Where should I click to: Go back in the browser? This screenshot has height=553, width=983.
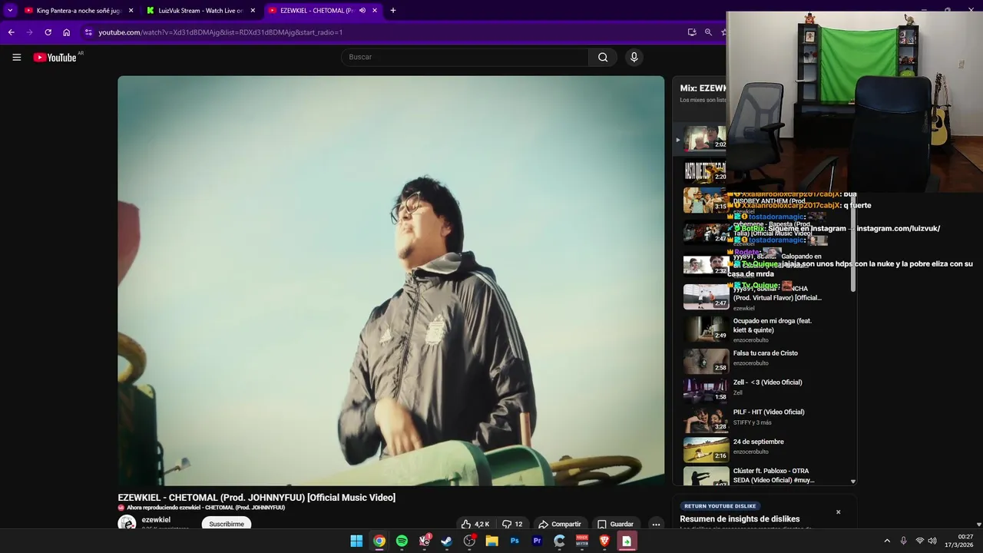pyautogui.click(x=11, y=32)
